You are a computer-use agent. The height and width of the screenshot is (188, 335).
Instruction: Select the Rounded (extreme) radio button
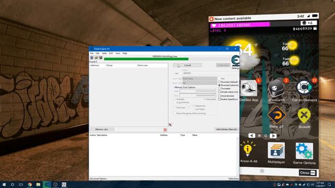coord(219,85)
